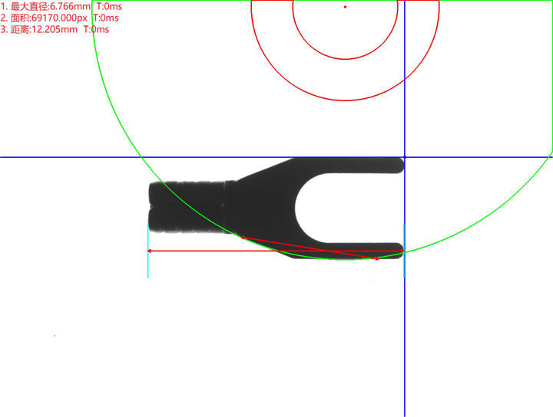Click the left endpoint of the red diagonal line

(243, 237)
